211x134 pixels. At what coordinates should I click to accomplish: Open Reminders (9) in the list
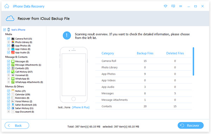pos(22,98)
